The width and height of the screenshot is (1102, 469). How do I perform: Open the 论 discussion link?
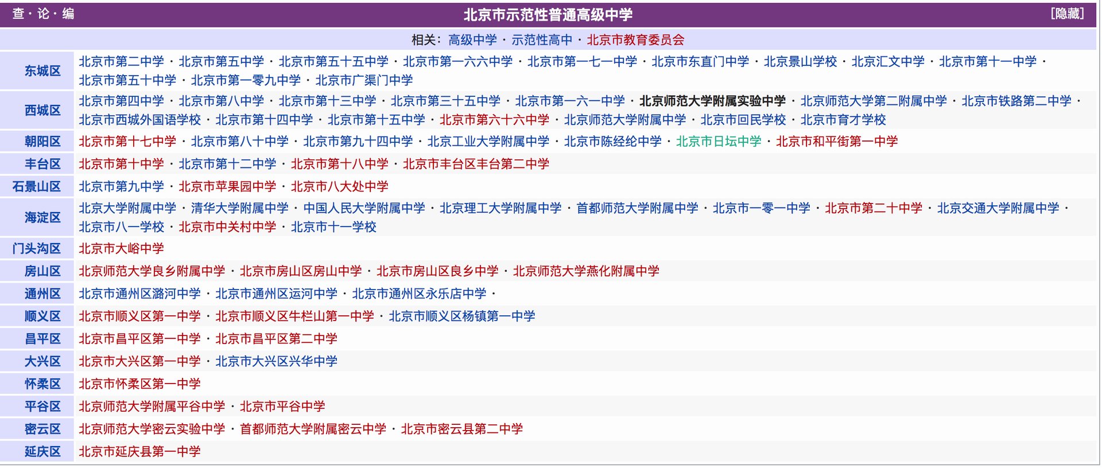pos(43,14)
